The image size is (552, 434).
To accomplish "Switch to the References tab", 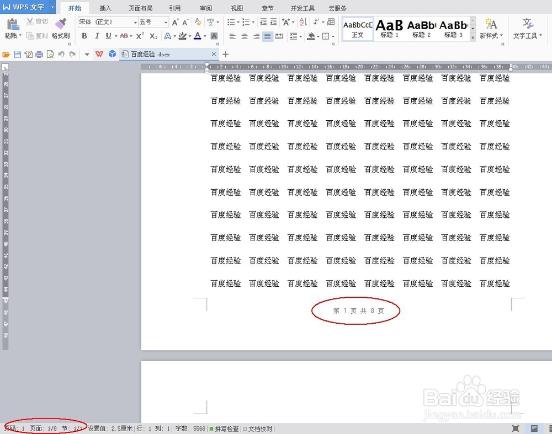I will click(174, 8).
